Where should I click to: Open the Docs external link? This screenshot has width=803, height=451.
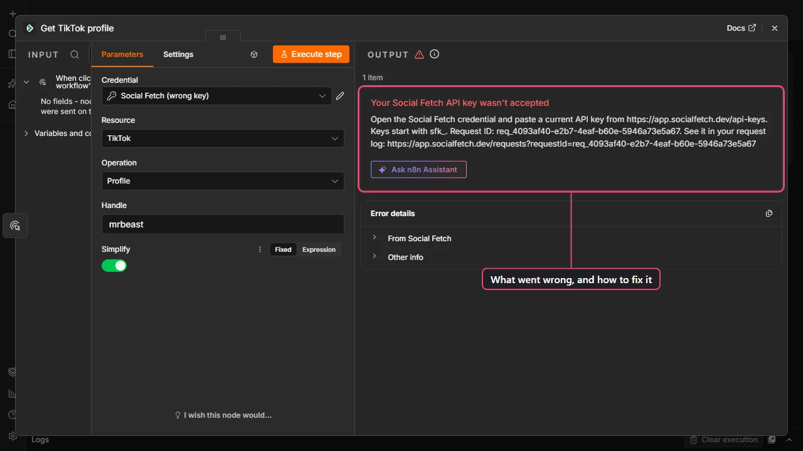[741, 28]
